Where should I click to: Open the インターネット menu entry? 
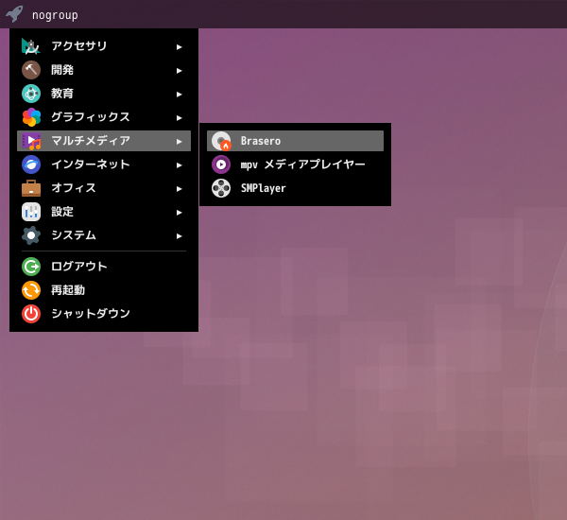pos(104,165)
